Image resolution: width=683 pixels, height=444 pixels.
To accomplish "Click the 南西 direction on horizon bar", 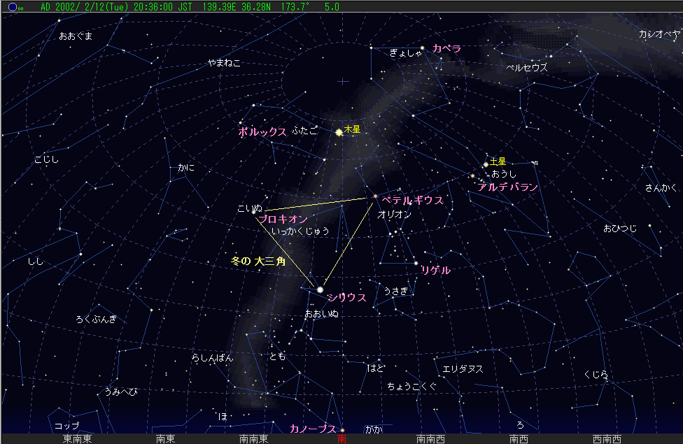I will 519,439.
